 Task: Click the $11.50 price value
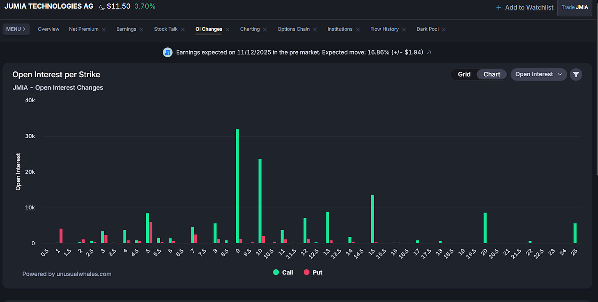click(x=119, y=7)
